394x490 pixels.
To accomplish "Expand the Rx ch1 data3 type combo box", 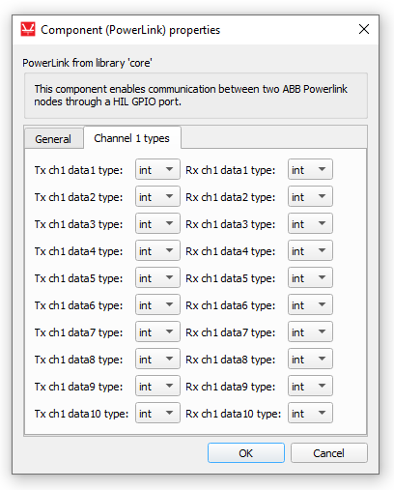I will (310, 223).
